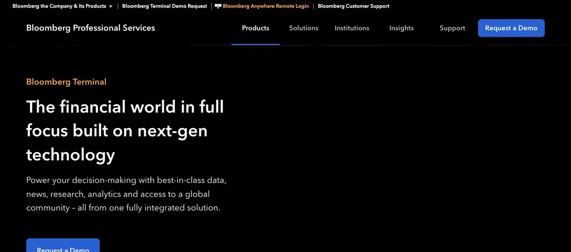Go to Bloomberg Customer Support
The width and height of the screenshot is (571, 252).
[x=354, y=6]
